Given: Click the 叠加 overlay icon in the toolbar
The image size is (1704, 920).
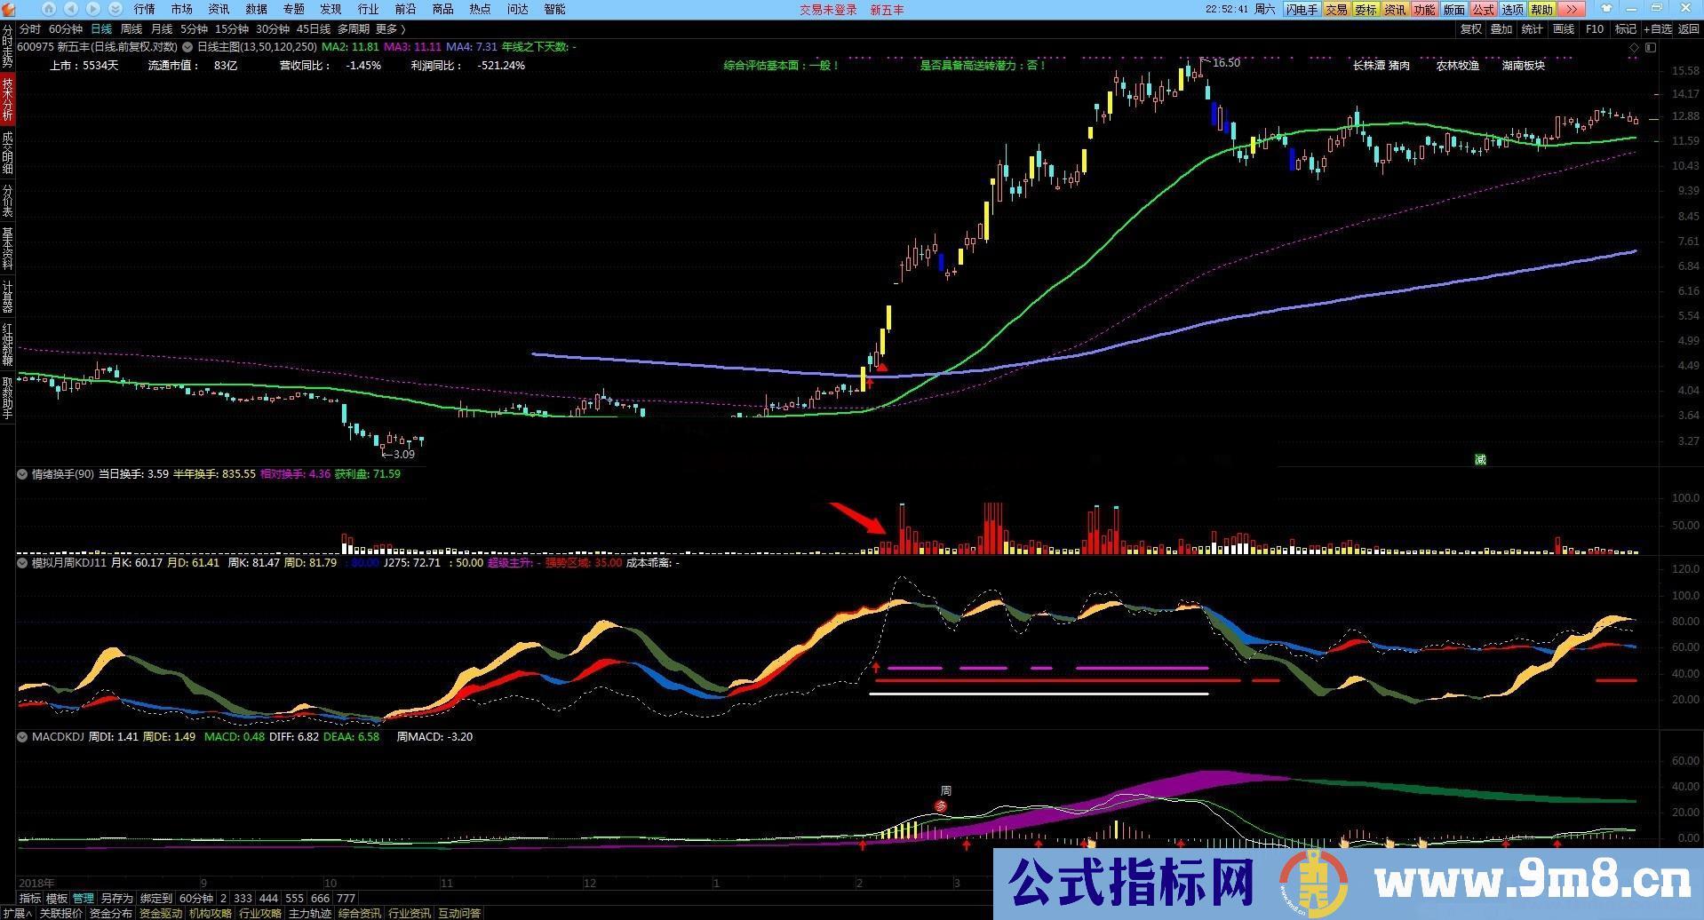Looking at the screenshot, I should [1501, 28].
